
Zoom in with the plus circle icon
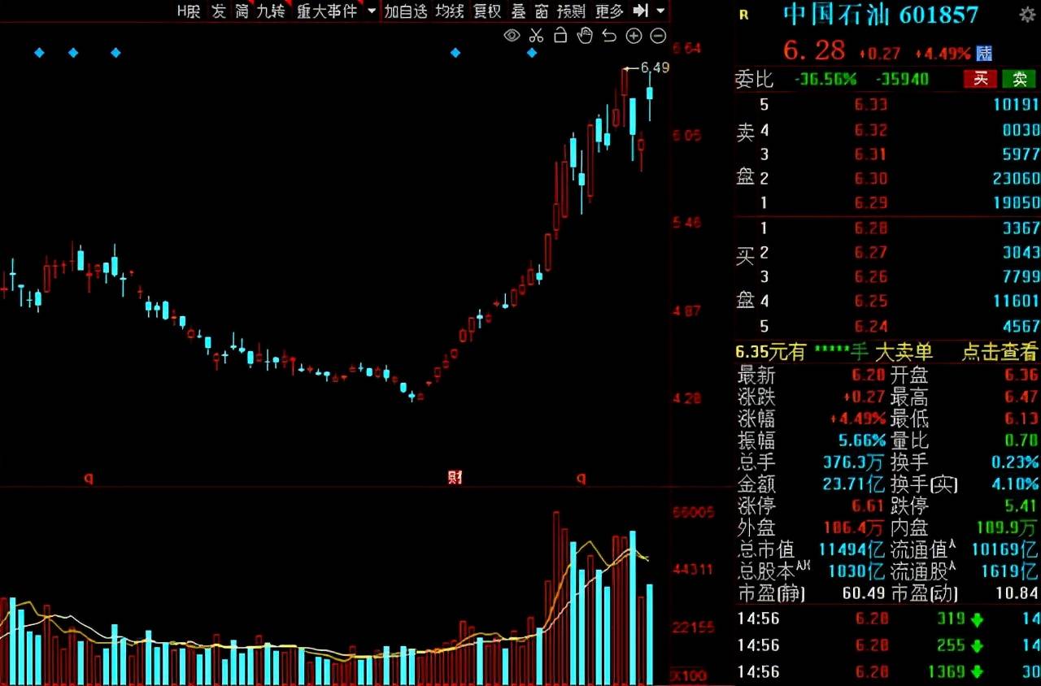coord(634,35)
